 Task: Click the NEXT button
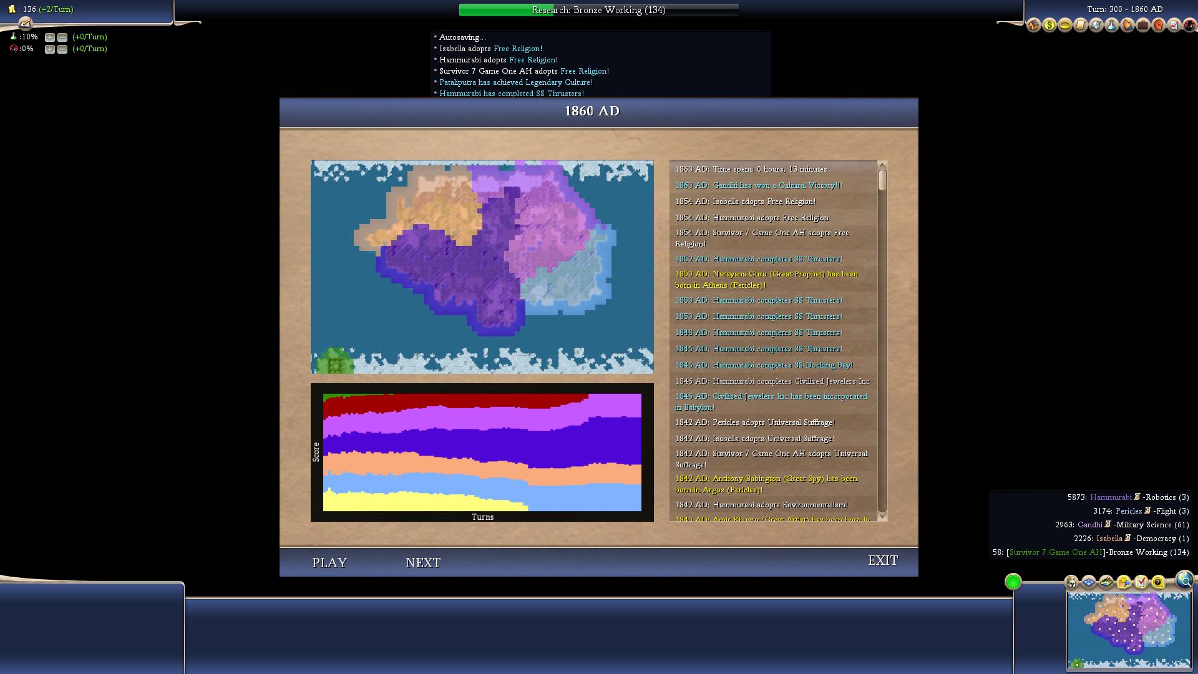[423, 563]
